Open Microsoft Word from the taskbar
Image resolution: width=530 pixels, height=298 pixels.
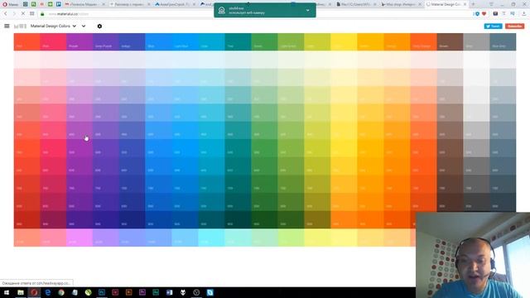169,292
